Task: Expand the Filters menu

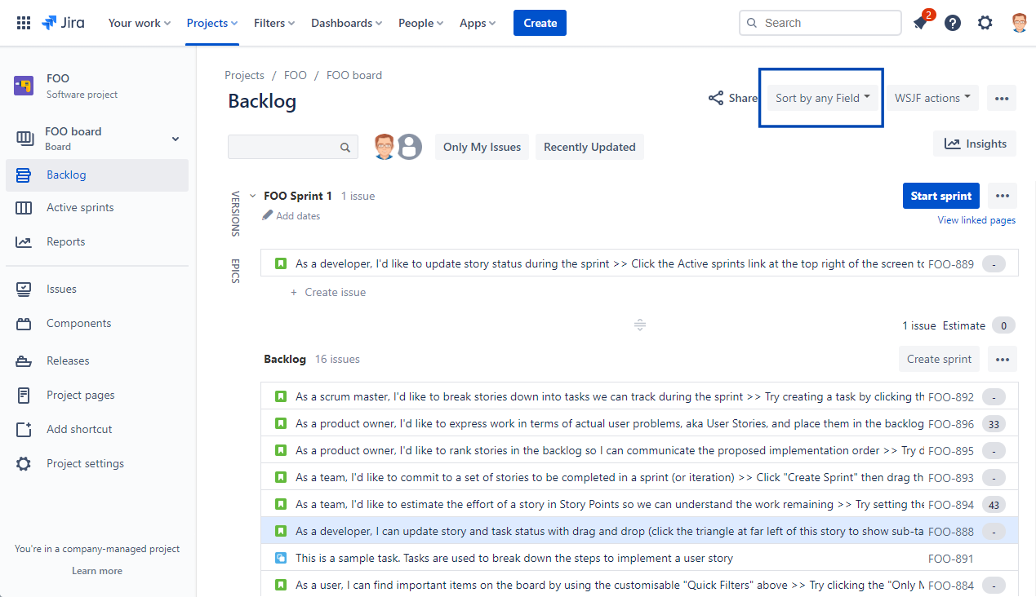Action: click(274, 23)
